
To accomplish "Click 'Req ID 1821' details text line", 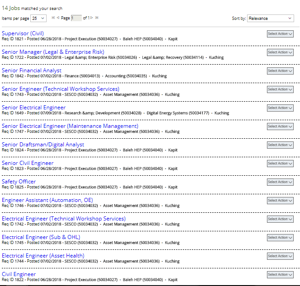I will 90,39.
